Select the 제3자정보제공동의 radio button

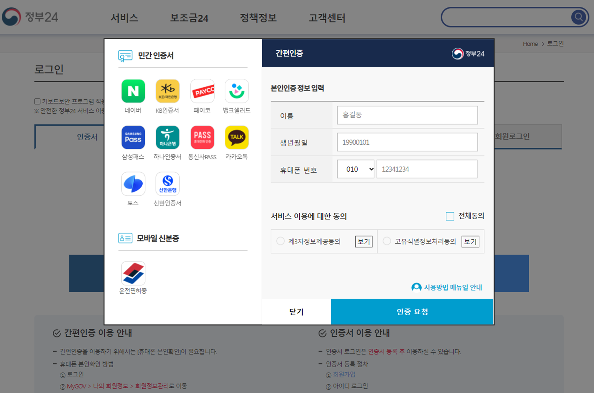coord(280,241)
